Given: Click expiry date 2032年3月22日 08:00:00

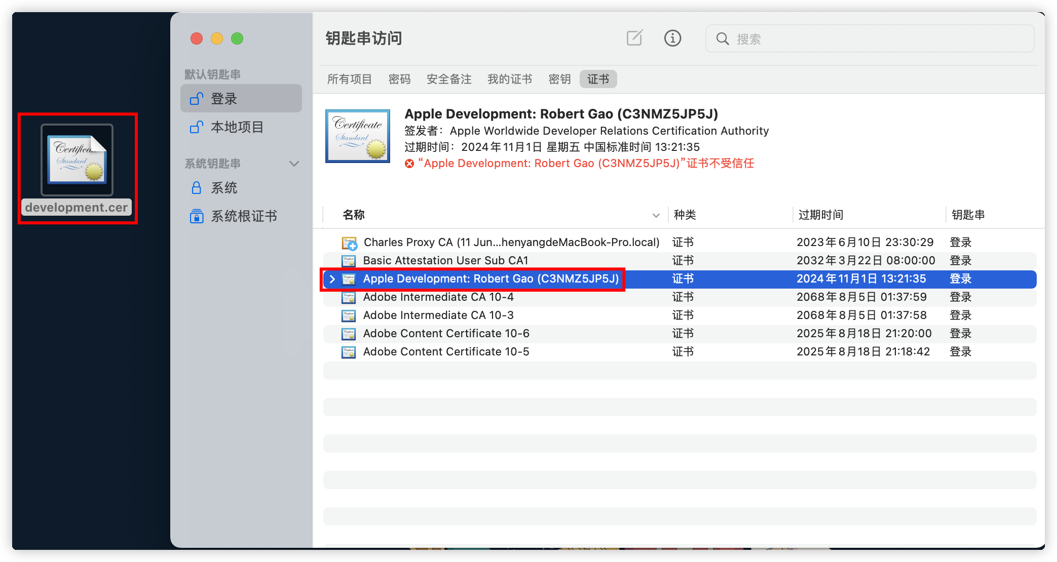Looking at the screenshot, I should (866, 261).
